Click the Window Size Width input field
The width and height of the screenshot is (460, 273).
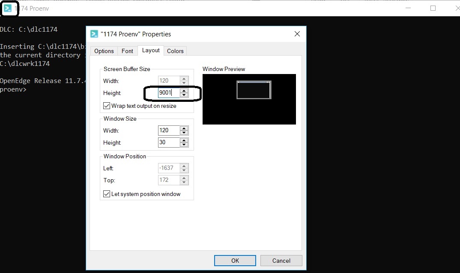click(x=168, y=130)
